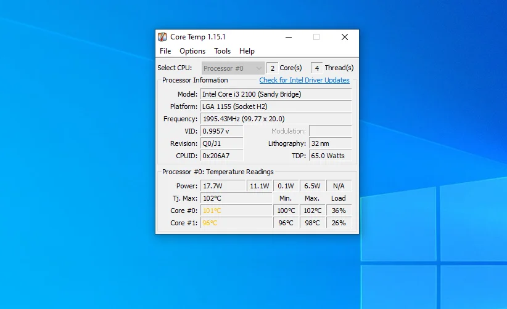This screenshot has height=309, width=507.
Task: Open the Help menu
Action: tap(247, 51)
